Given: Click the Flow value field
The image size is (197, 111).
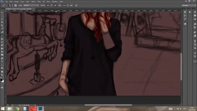Looking at the screenshot, I should (64, 6).
